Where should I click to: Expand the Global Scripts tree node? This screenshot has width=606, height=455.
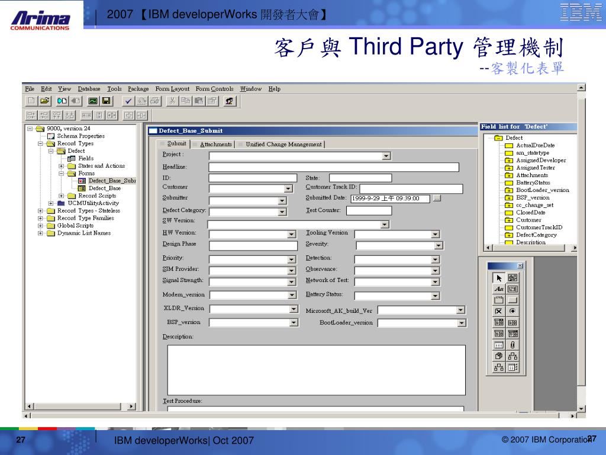[40, 226]
